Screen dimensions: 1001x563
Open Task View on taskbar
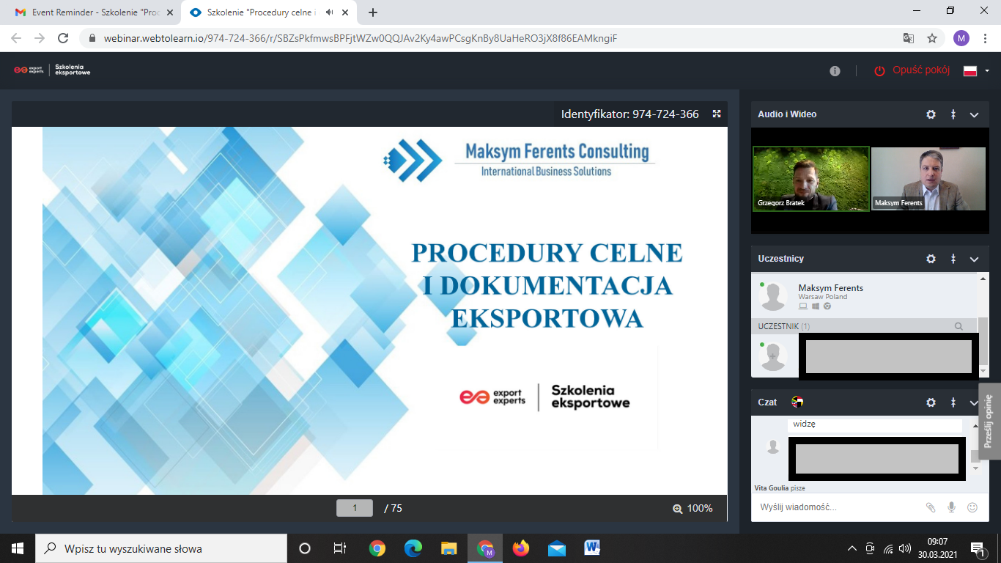pos(340,548)
